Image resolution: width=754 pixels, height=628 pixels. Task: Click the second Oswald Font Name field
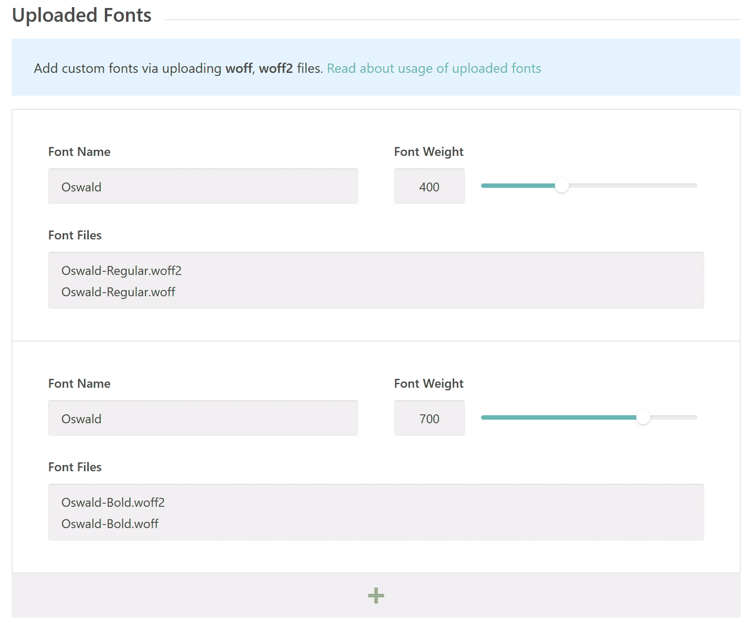point(203,418)
